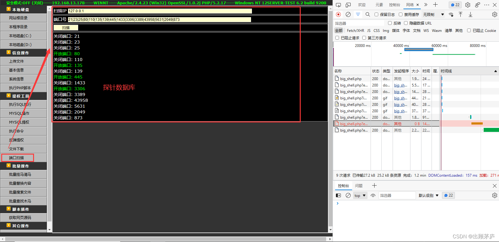The height and width of the screenshot is (242, 499).
Task: Add new DevTools tool tab
Action: click(x=435, y=5)
